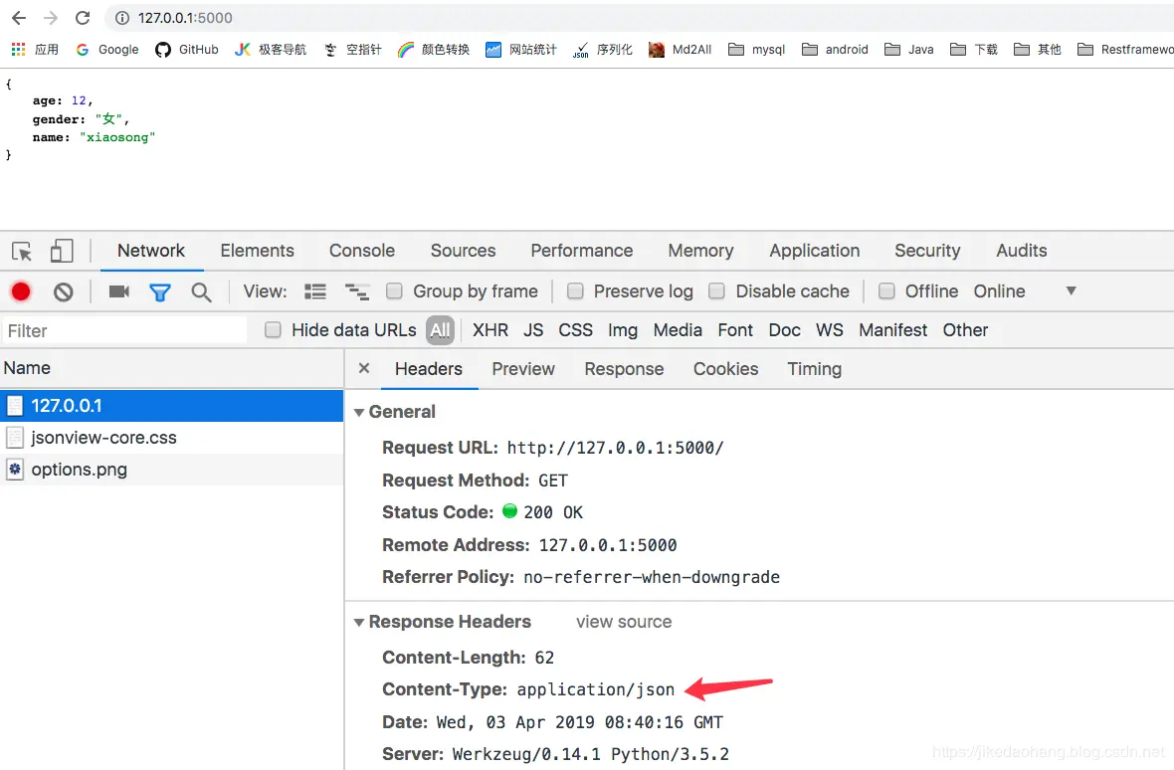Select the 127.0.0.1 request row
The width and height of the screenshot is (1174, 770).
(x=171, y=406)
